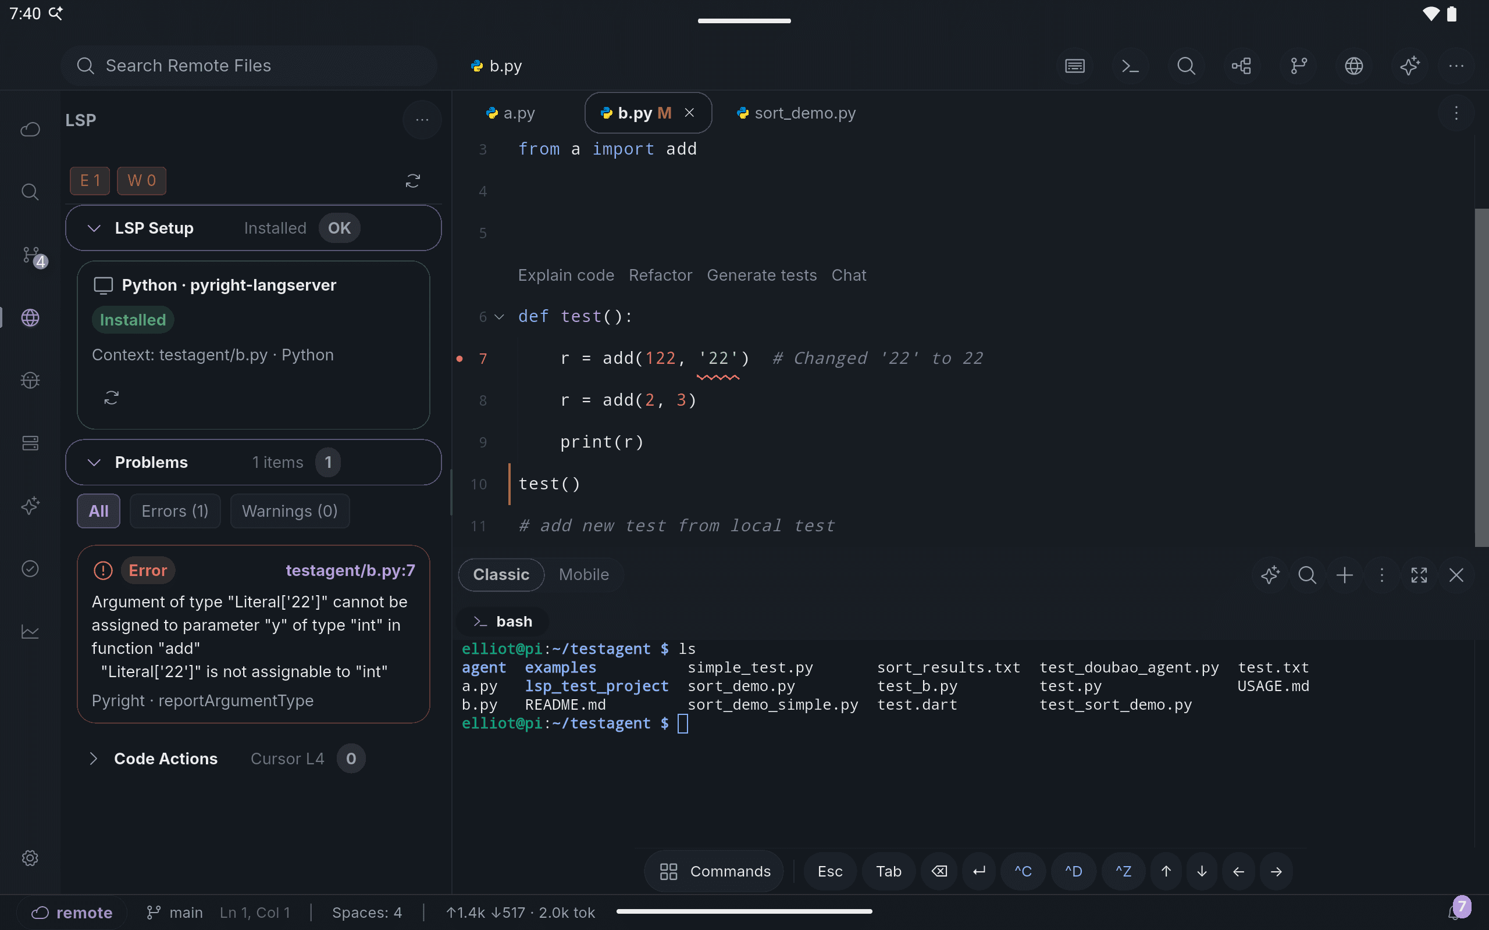1489x930 pixels.
Task: Switch to the sort_demo.py tab
Action: tap(796, 113)
